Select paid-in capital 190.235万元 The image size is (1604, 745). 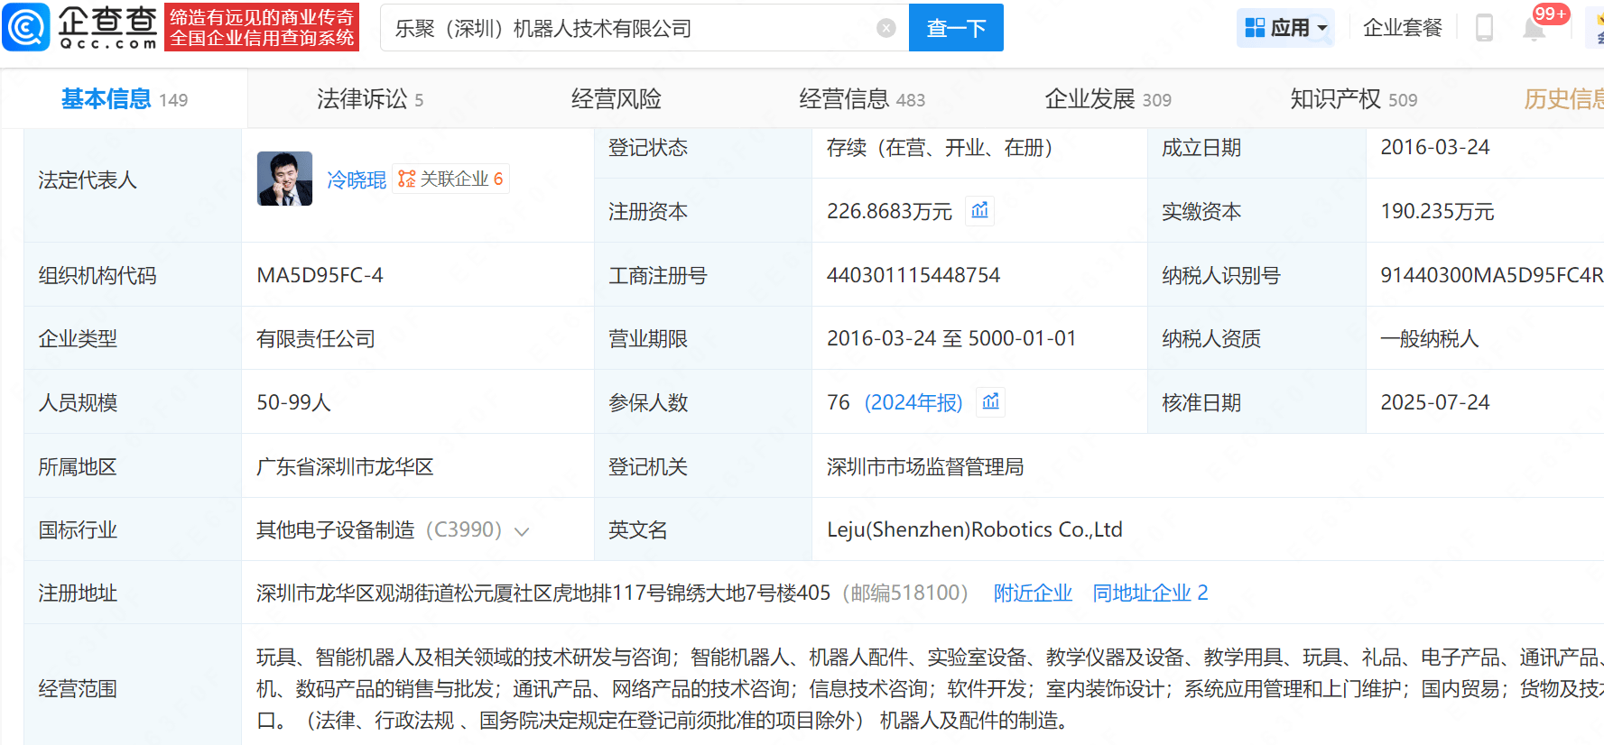click(x=1437, y=211)
